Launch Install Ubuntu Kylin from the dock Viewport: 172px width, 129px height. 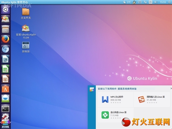pos(5,19)
